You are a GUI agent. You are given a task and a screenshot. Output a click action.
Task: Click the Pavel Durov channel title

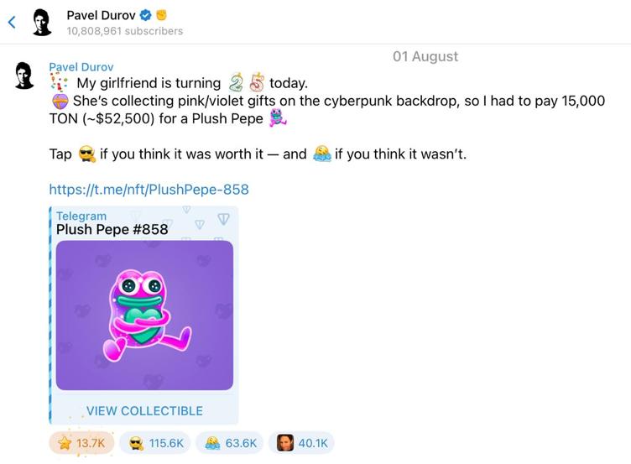pyautogui.click(x=101, y=15)
